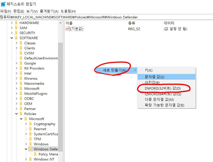This screenshot has width=213, height=162.
Task: Select the HARDWARE folder icon
Action: (16, 23)
